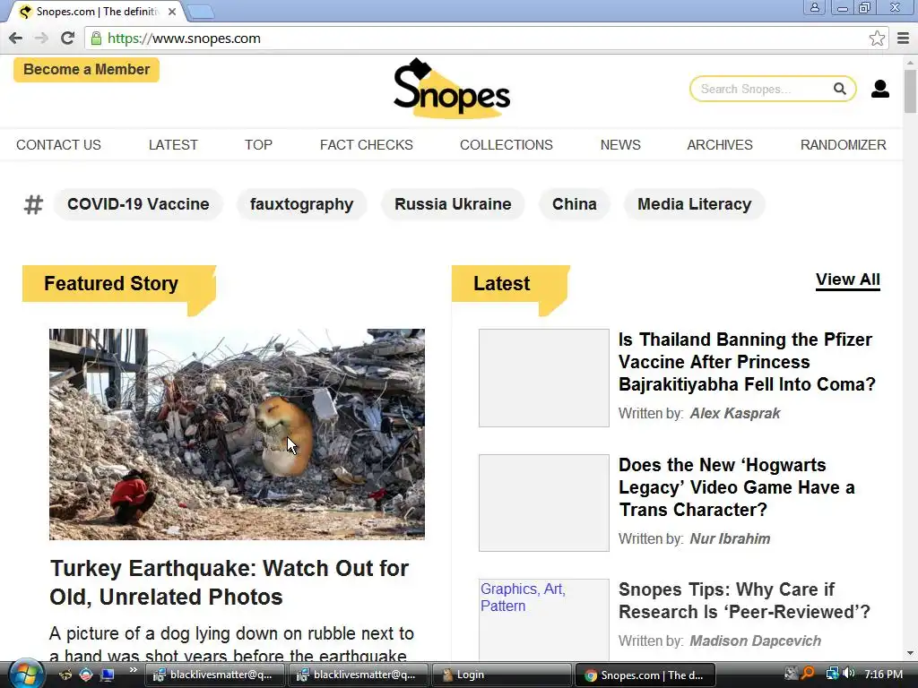This screenshot has width=918, height=688.
Task: Open a new tab with the new-tab button
Action: (201, 12)
